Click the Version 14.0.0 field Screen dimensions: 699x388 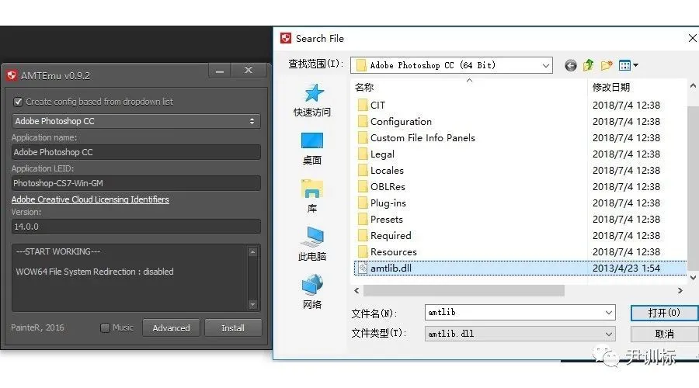tap(136, 227)
